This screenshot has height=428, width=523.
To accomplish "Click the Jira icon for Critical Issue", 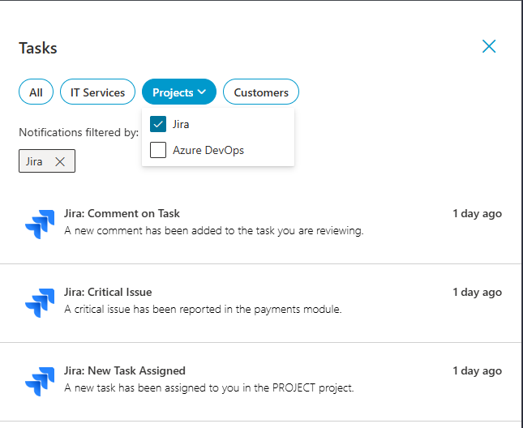I will pyautogui.click(x=40, y=302).
